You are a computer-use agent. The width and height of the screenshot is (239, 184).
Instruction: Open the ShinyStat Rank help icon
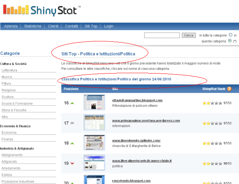(229, 89)
